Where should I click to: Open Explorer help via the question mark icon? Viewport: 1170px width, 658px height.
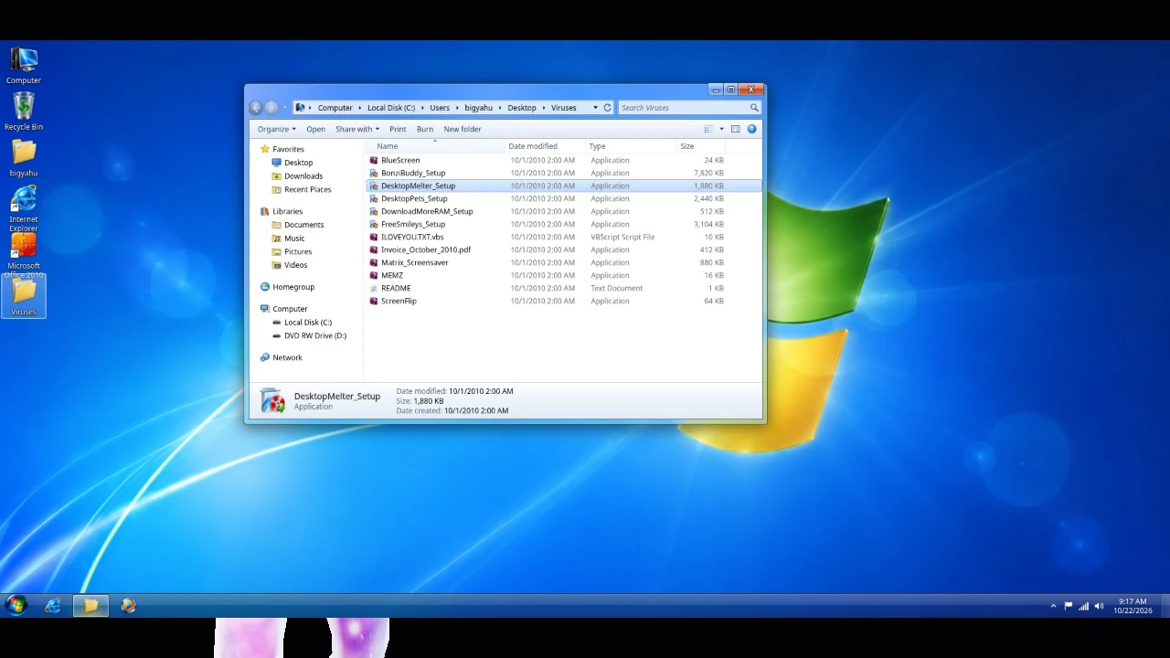coord(752,129)
